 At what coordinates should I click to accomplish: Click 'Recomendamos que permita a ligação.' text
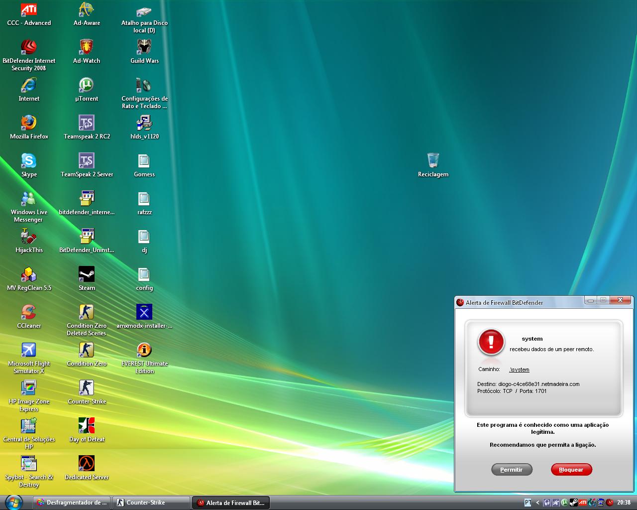[542, 445]
